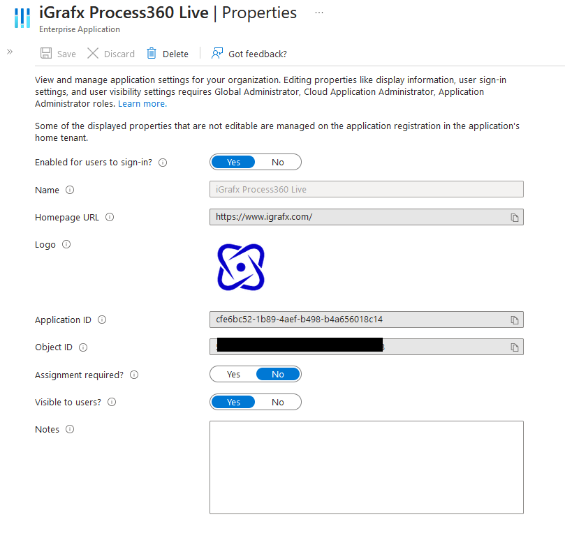This screenshot has height=540, width=565.
Task: Click the info icon beside Assignment required
Action: click(133, 375)
